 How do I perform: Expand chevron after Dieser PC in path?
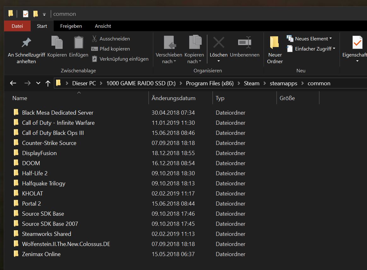point(101,83)
